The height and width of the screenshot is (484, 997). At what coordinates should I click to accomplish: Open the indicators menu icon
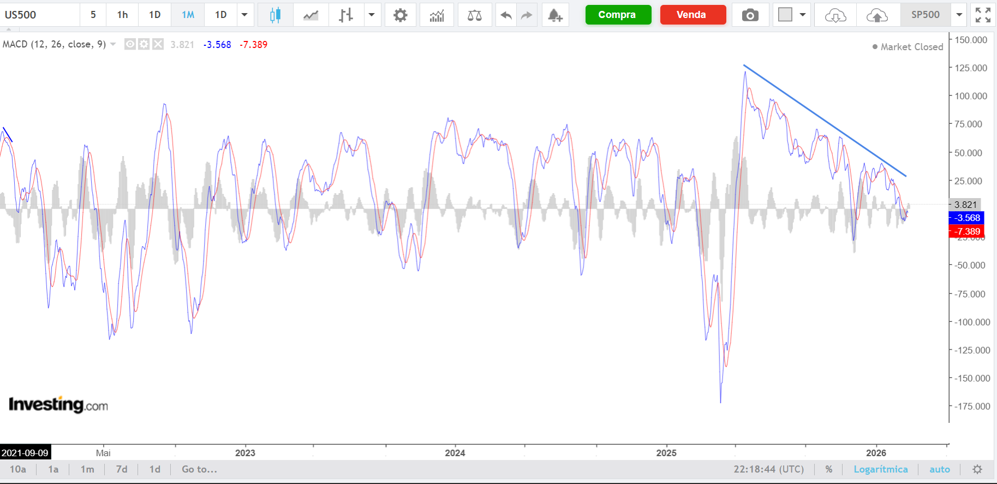[x=437, y=15]
